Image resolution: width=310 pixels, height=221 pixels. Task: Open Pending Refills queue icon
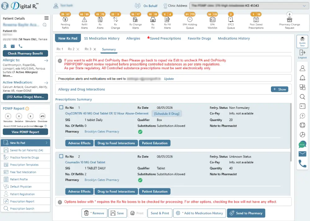coord(65,19)
